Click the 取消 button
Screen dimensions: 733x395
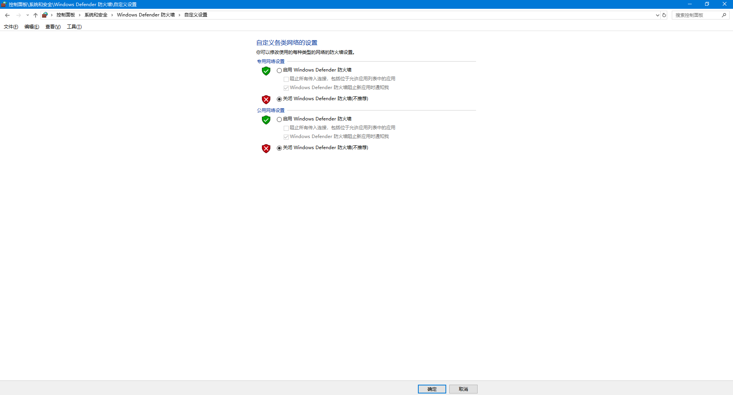point(463,389)
